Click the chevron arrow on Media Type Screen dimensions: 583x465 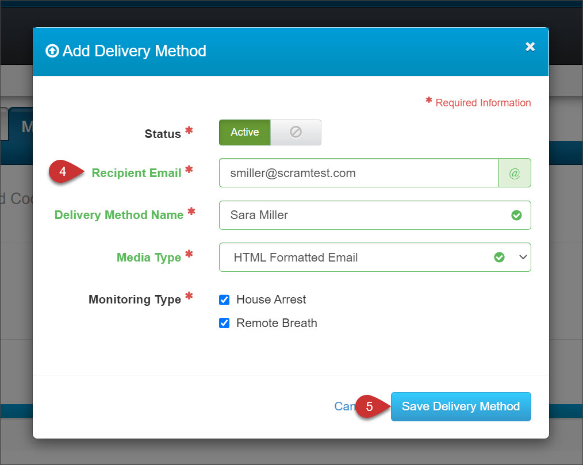(523, 258)
